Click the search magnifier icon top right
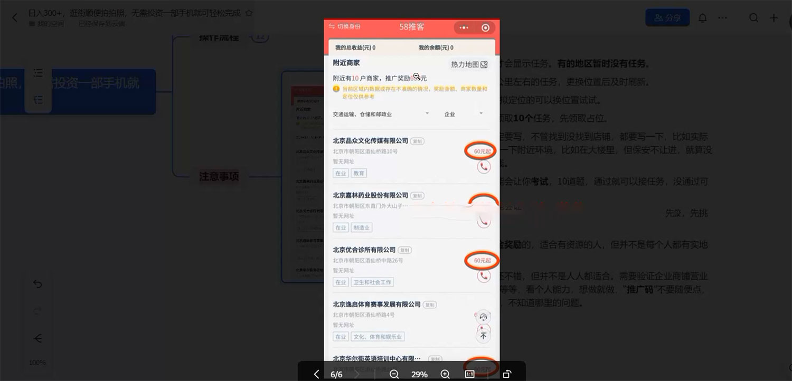This screenshot has height=381, width=792. 753,17
